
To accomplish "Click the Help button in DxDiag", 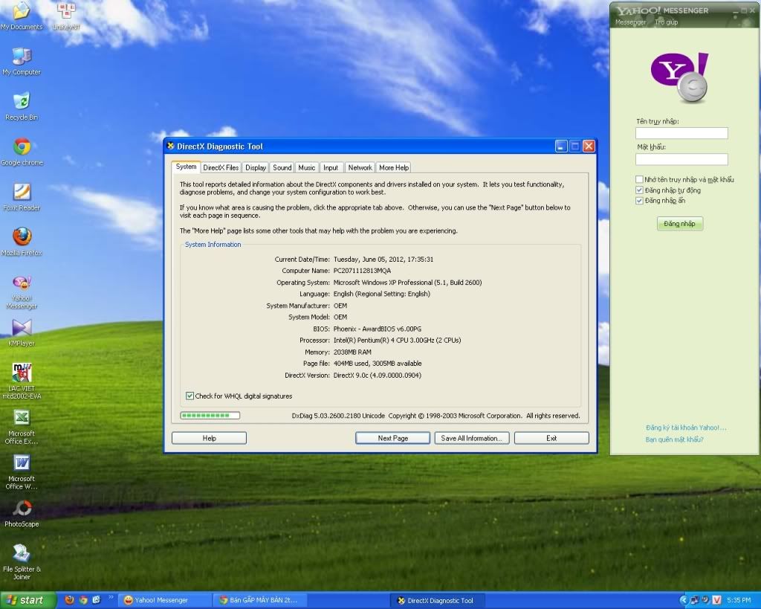I will tap(209, 438).
